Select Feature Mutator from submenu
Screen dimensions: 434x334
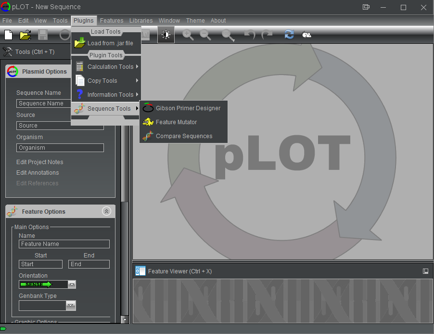tap(176, 122)
